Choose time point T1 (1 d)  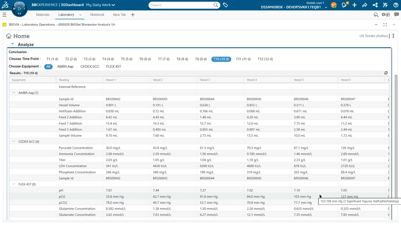52,59
